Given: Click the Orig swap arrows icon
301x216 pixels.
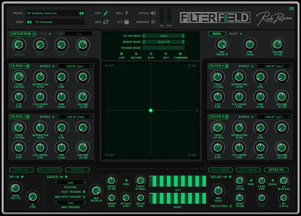Looking at the screenshot, I should tap(106, 22).
